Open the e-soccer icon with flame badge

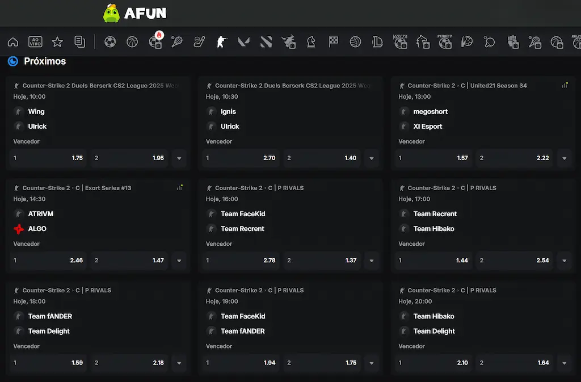pyautogui.click(x=155, y=41)
